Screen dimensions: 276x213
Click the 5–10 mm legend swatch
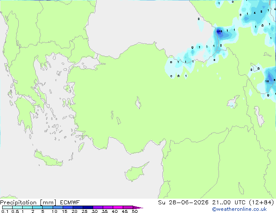point(47,207)
